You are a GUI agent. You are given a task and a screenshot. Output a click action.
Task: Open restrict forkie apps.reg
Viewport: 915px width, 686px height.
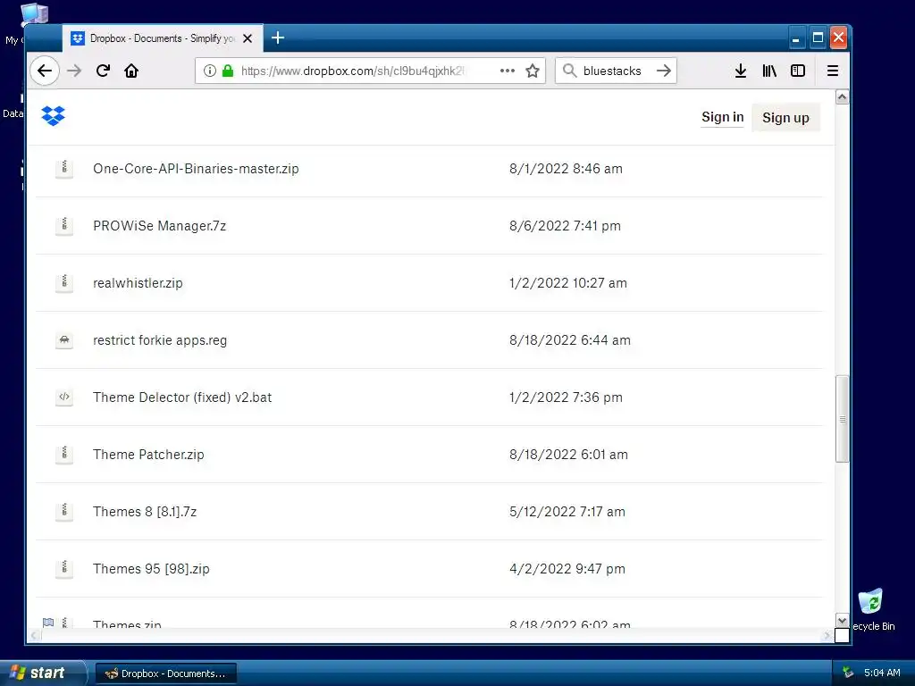(x=160, y=340)
